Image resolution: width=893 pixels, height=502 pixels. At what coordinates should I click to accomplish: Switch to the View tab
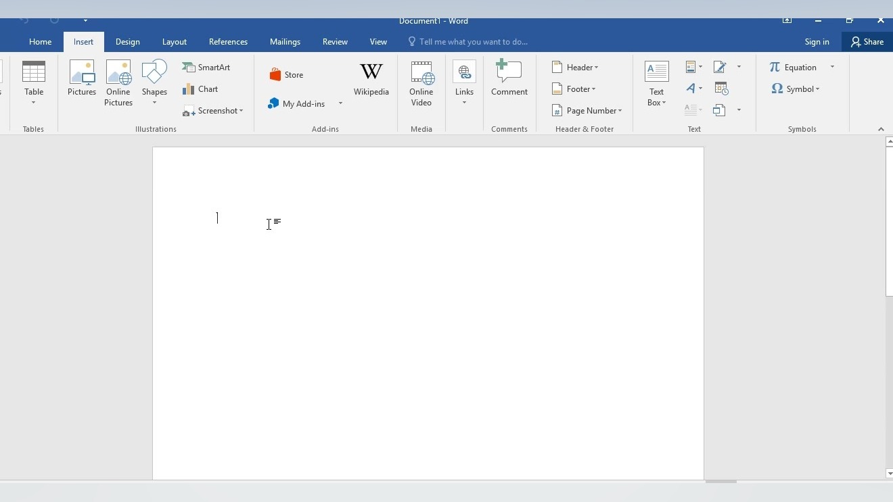click(x=378, y=42)
